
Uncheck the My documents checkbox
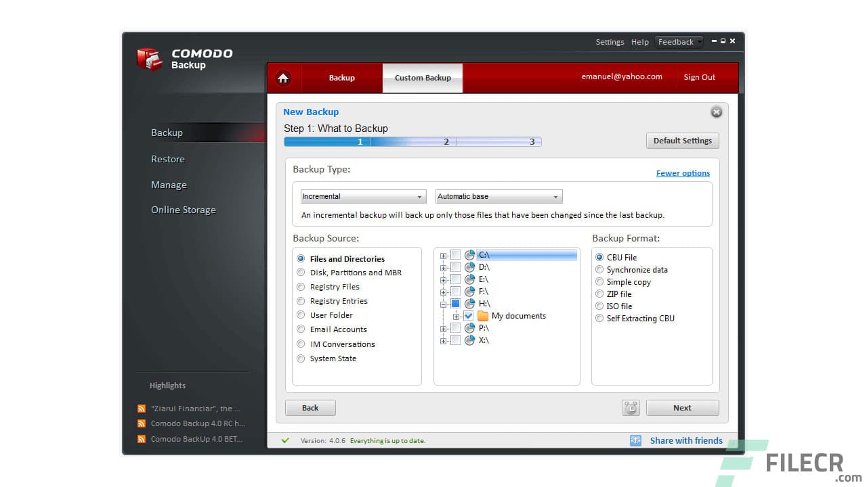pos(468,315)
